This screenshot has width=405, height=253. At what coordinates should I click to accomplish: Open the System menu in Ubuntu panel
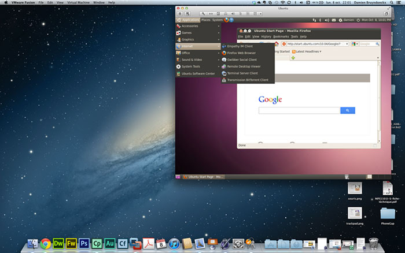pyautogui.click(x=217, y=20)
